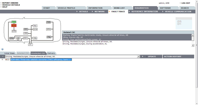
Task: Expand the ECM-4801 fault tree node
Action: click(2, 60)
